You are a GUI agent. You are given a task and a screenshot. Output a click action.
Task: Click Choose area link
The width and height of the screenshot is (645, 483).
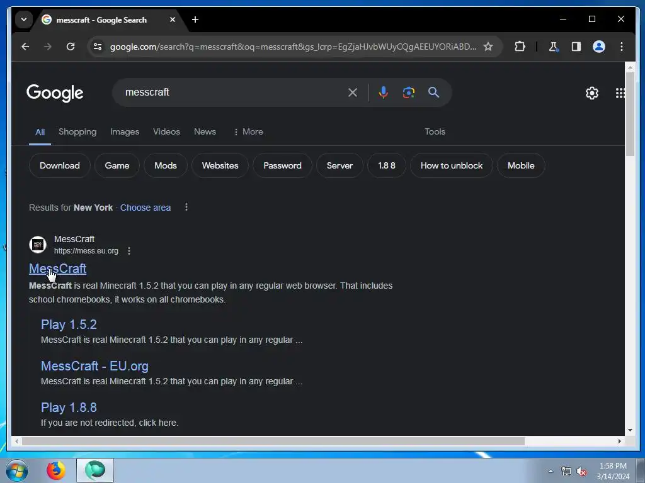coord(146,208)
